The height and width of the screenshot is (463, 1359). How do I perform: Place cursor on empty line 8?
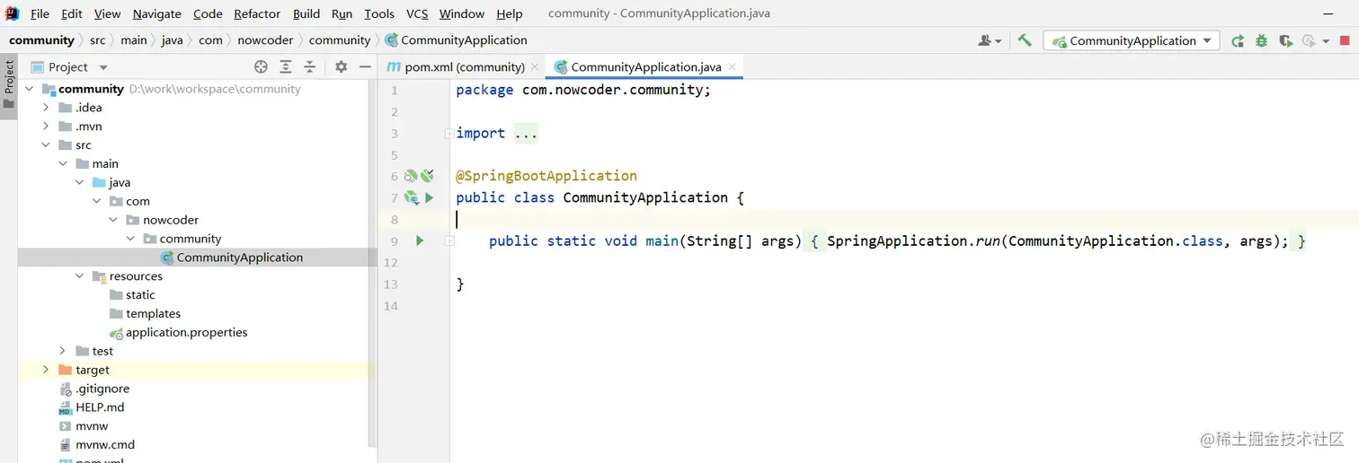(906, 220)
